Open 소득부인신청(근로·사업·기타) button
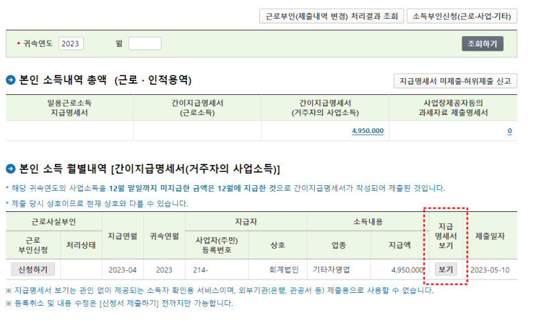Image resolution: width=536 pixels, height=321 pixels. pos(462,16)
